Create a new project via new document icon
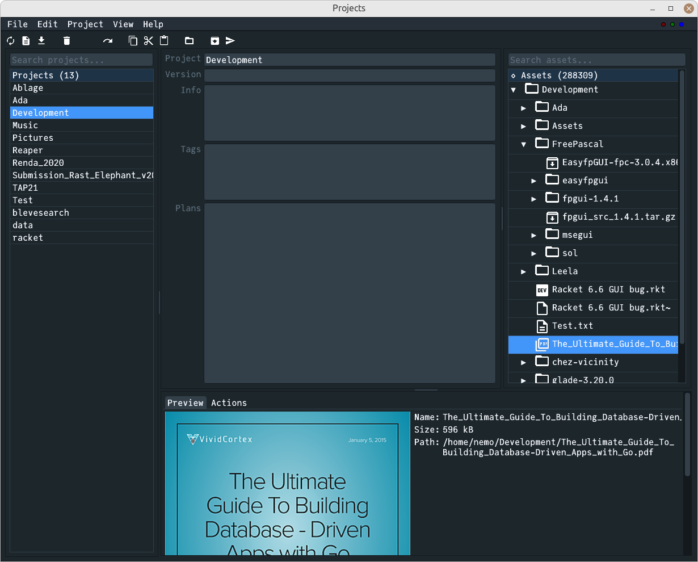 pyautogui.click(x=26, y=40)
